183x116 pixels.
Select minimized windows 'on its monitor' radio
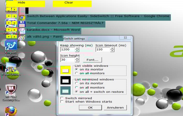click(x=77, y=83)
